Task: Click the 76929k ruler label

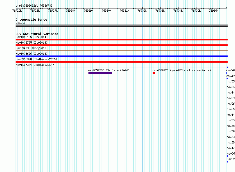Action: [88, 11]
